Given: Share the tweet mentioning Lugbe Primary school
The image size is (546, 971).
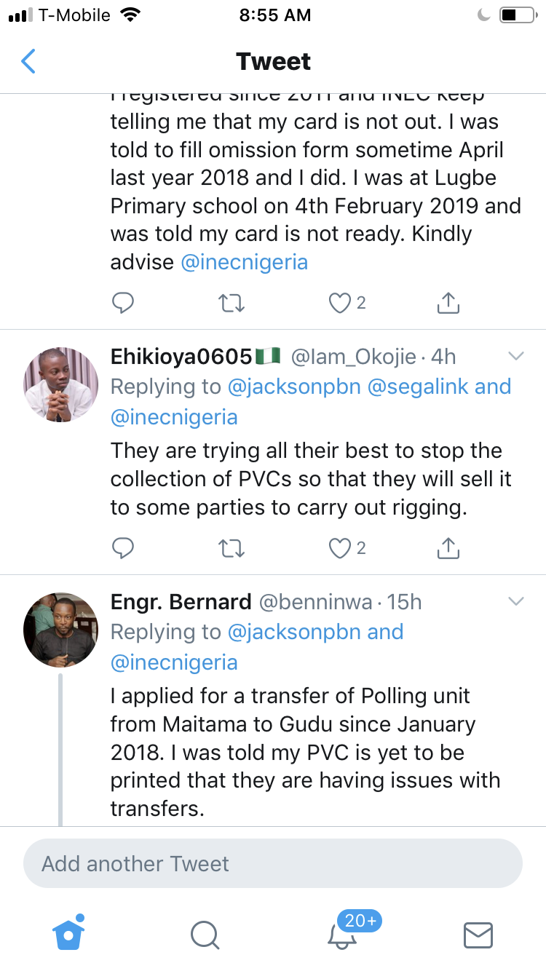Looking at the screenshot, I should click(448, 302).
